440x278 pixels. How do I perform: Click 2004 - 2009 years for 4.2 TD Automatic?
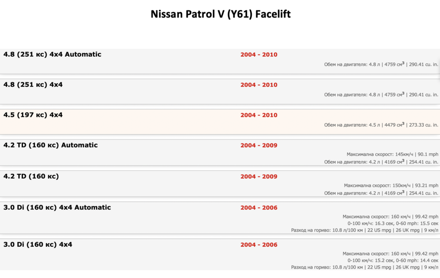pyautogui.click(x=259, y=145)
